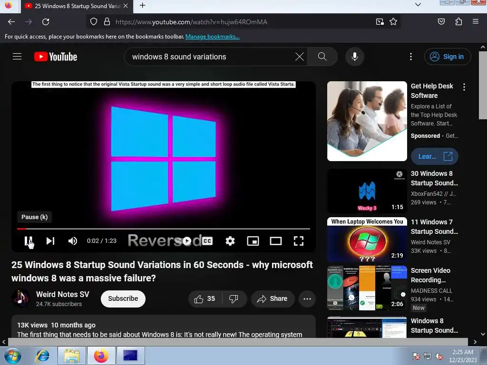Click the ad's Learn more button

(x=434, y=156)
